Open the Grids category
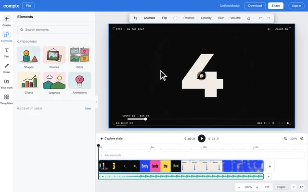The image size is (308, 192). (79, 58)
